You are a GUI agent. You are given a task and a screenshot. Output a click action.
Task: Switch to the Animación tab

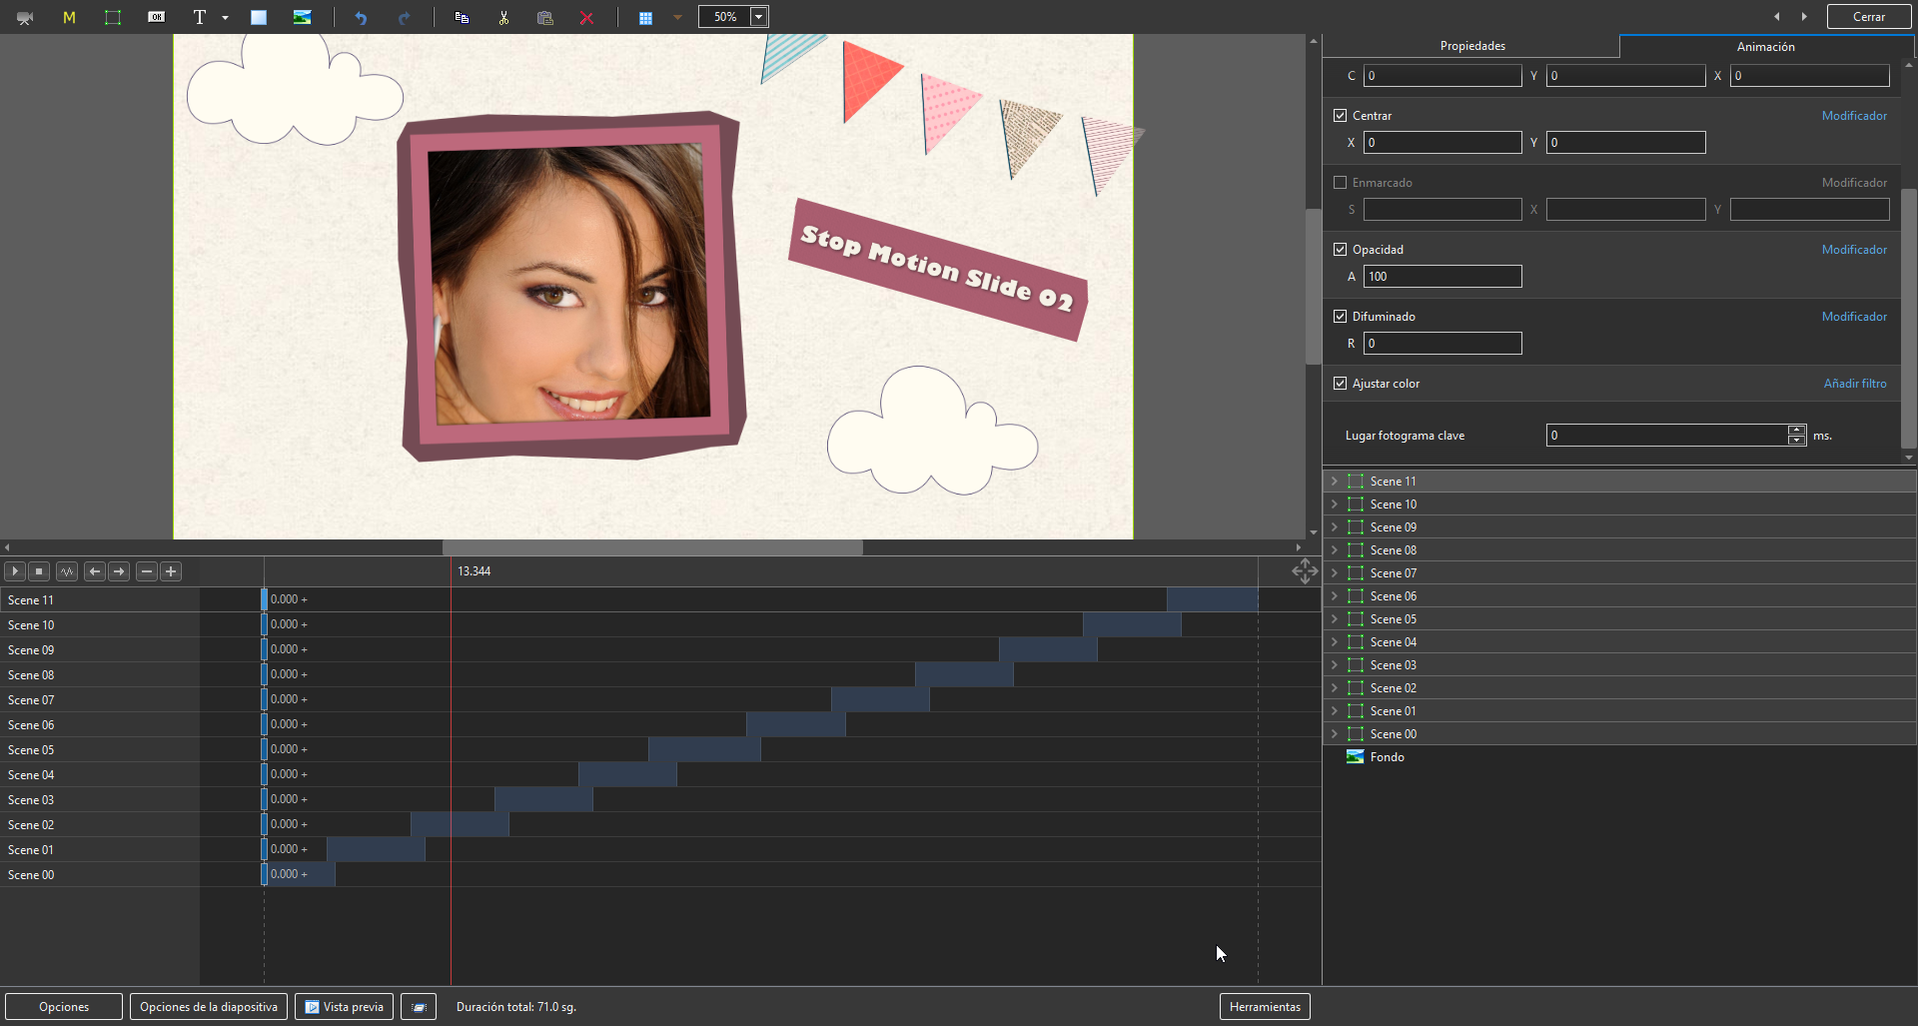point(1765,47)
